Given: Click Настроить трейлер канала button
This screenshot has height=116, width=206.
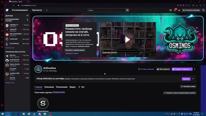Looking at the screenshot, I should 75,50.
